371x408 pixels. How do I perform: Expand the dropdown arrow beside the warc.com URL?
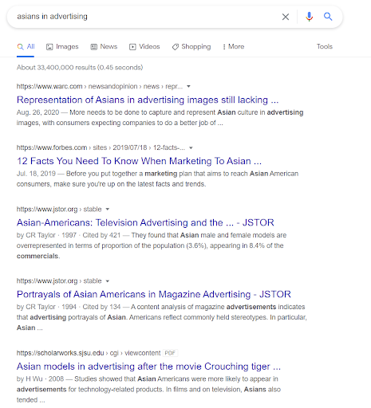coord(188,86)
